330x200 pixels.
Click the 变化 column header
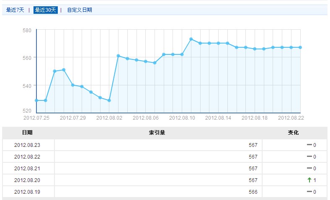pos(293,133)
